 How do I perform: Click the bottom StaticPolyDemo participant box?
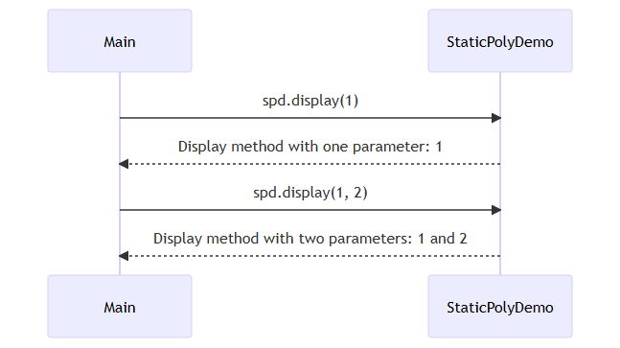(500, 307)
